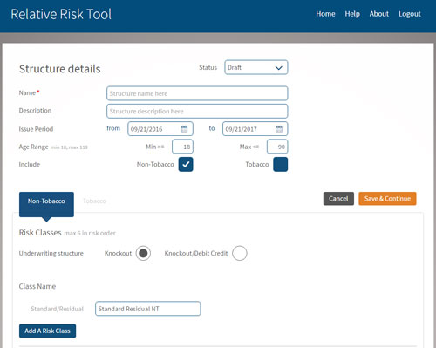Click the Relative Risk Tool title

(x=61, y=14)
